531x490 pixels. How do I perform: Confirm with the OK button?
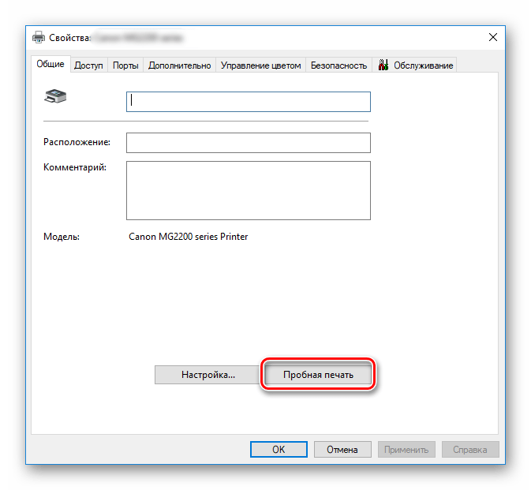279,450
